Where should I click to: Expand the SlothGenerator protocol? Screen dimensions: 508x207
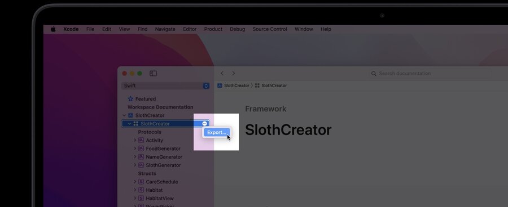135,165
